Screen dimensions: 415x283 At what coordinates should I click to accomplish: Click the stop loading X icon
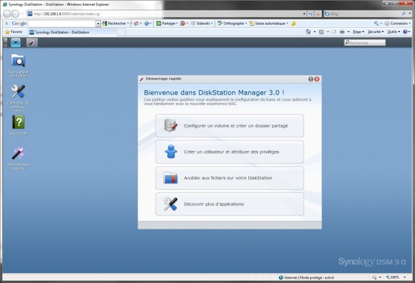(318, 14)
